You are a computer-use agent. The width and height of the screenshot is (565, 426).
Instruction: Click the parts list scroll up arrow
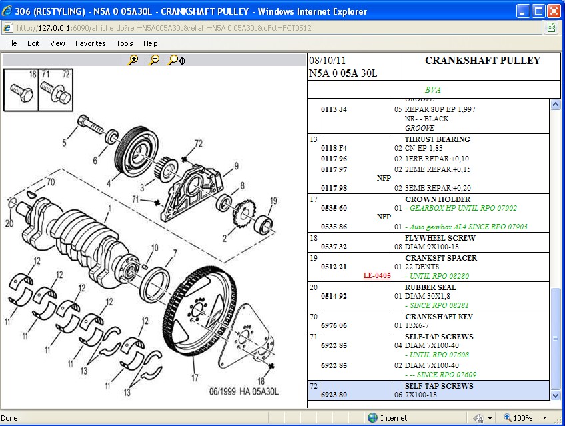pos(556,105)
